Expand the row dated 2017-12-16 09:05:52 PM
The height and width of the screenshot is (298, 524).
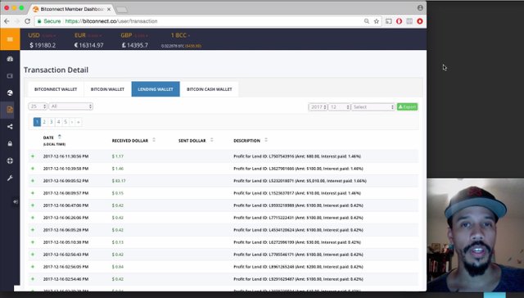coord(33,181)
